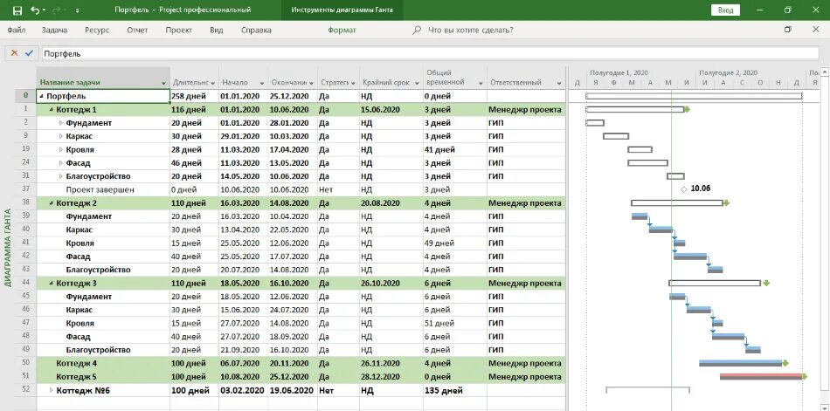Open the Крайний срок column filter dropdown
The height and width of the screenshot is (411, 830).
417,83
